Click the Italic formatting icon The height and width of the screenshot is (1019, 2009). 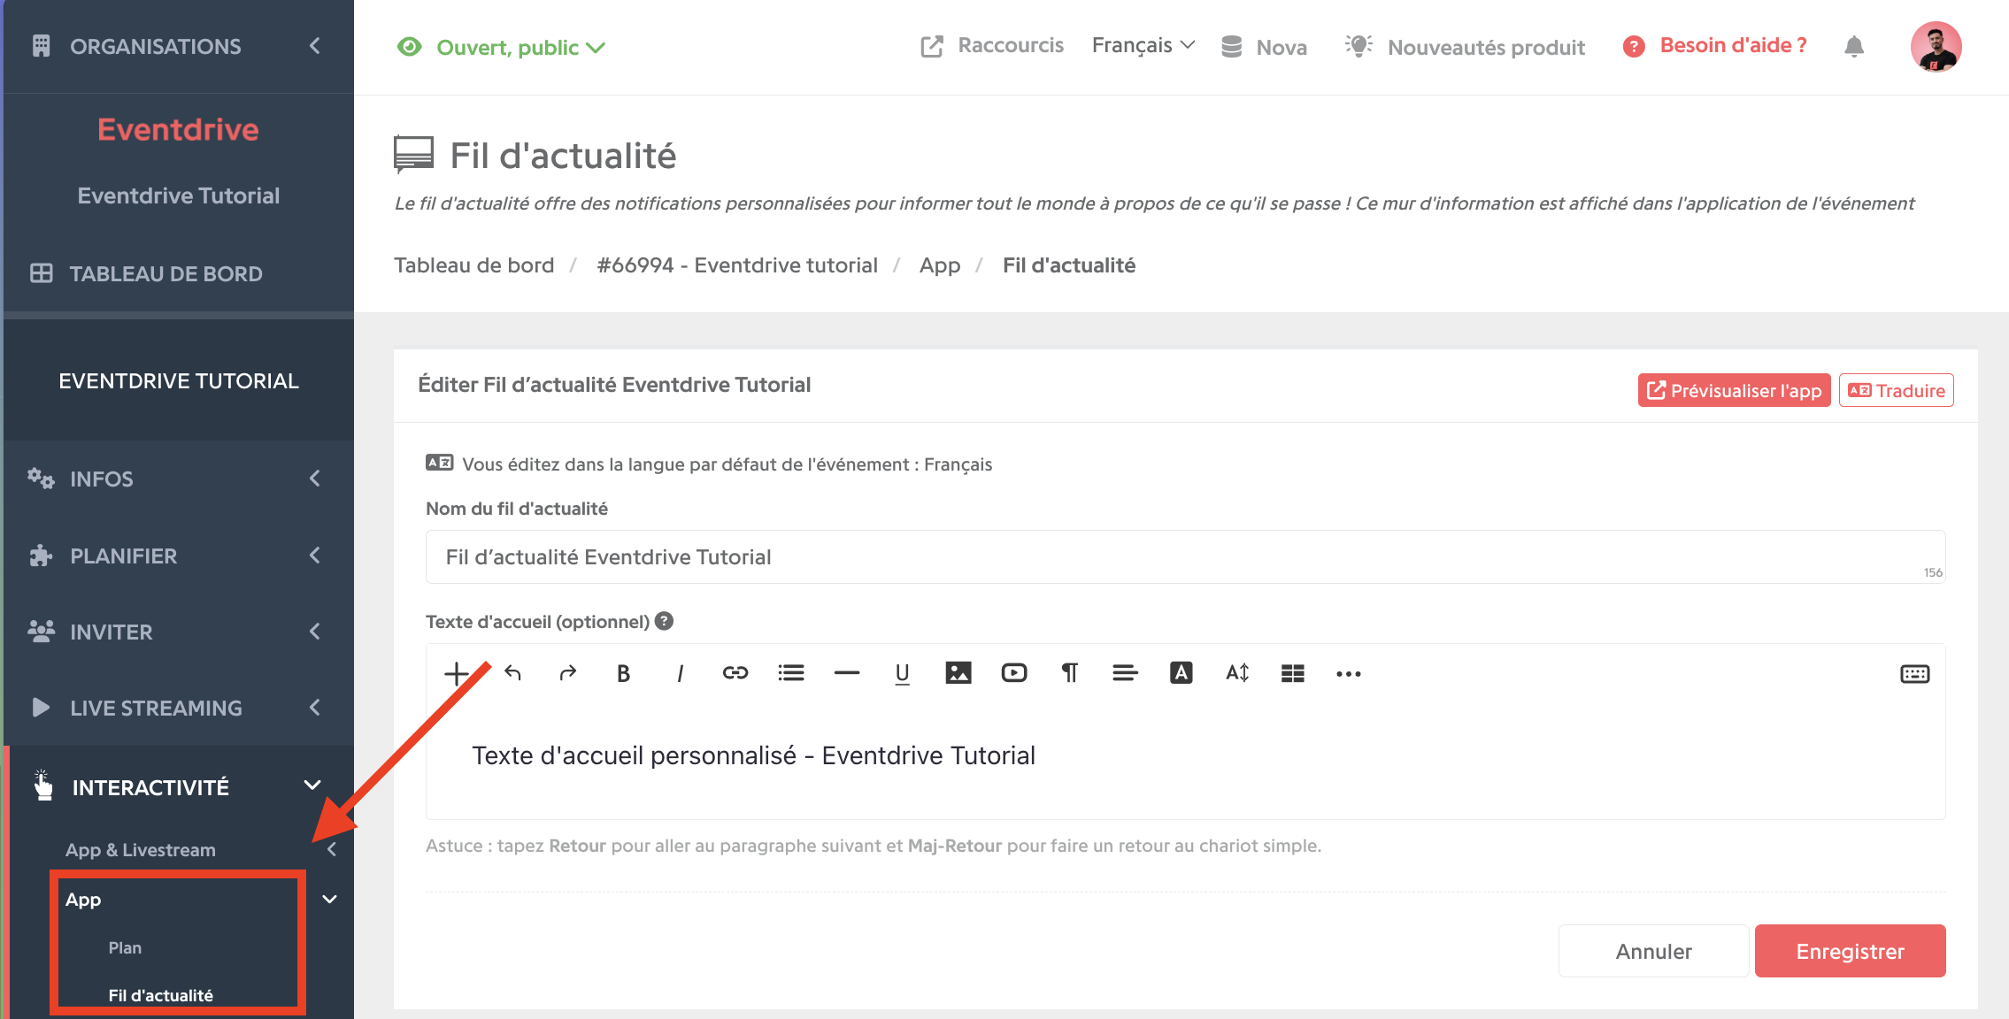(680, 673)
